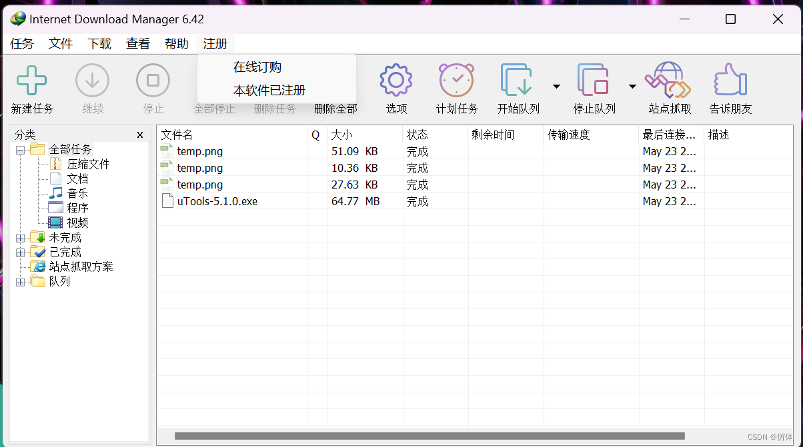This screenshot has height=447, width=803.
Task: Expand the 未完成 tree node
Action: click(20, 237)
